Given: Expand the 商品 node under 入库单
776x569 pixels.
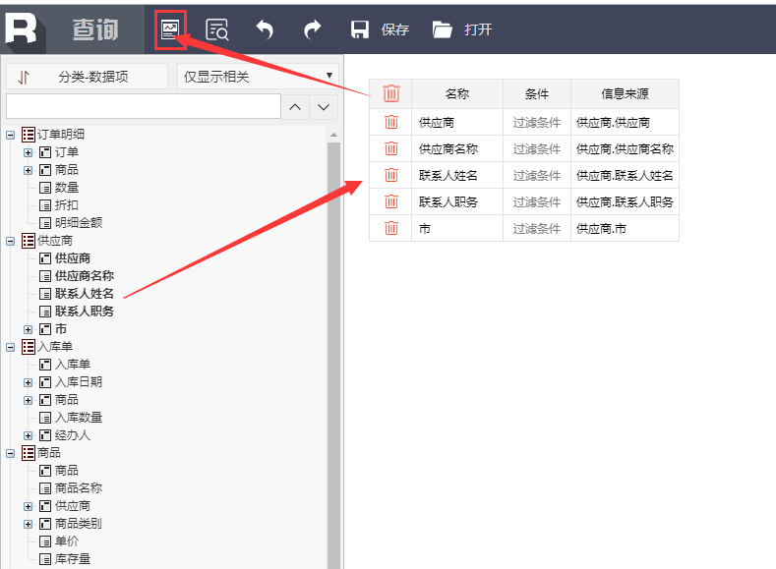Looking at the screenshot, I should 28,400.
